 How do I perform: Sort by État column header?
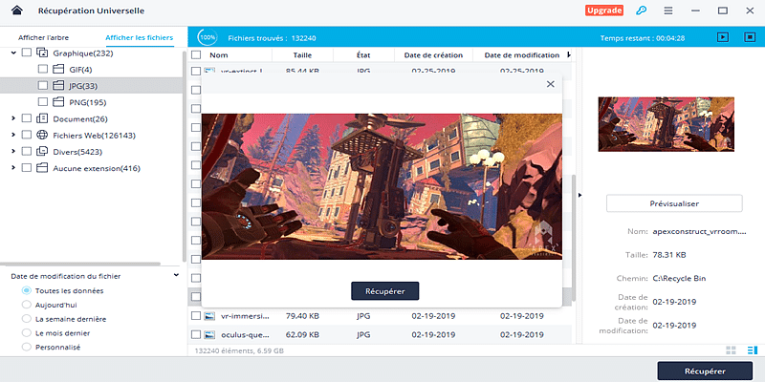(363, 55)
